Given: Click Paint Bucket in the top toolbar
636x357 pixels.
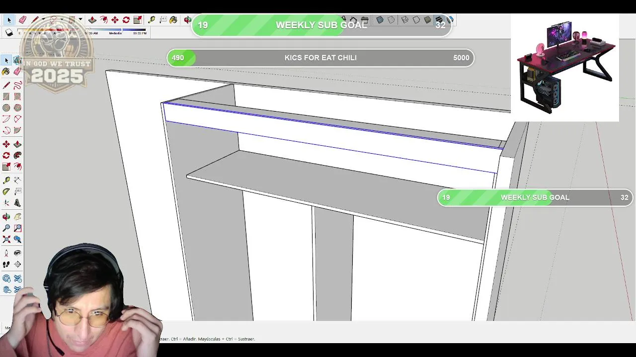Looking at the screenshot, I should [173, 20].
